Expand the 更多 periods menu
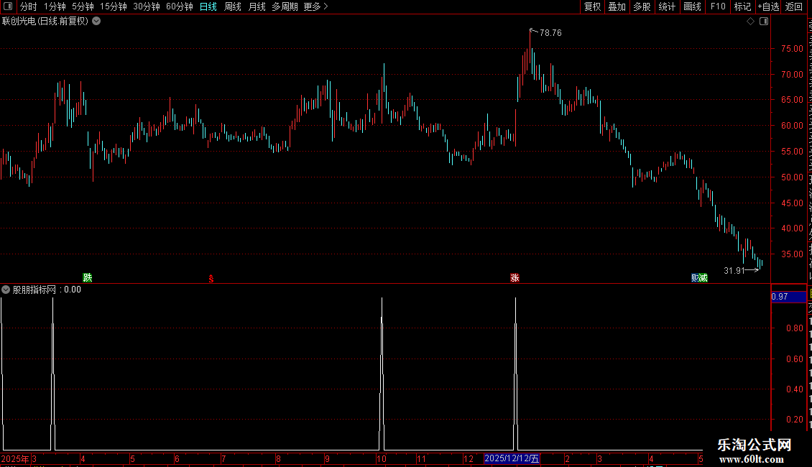The width and height of the screenshot is (812, 467). 316,6
